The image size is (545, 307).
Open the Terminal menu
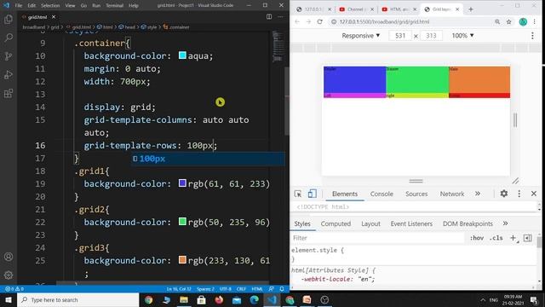point(115,6)
